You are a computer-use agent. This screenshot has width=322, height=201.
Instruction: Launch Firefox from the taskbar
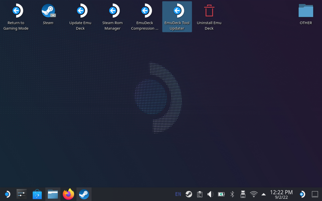click(68, 194)
